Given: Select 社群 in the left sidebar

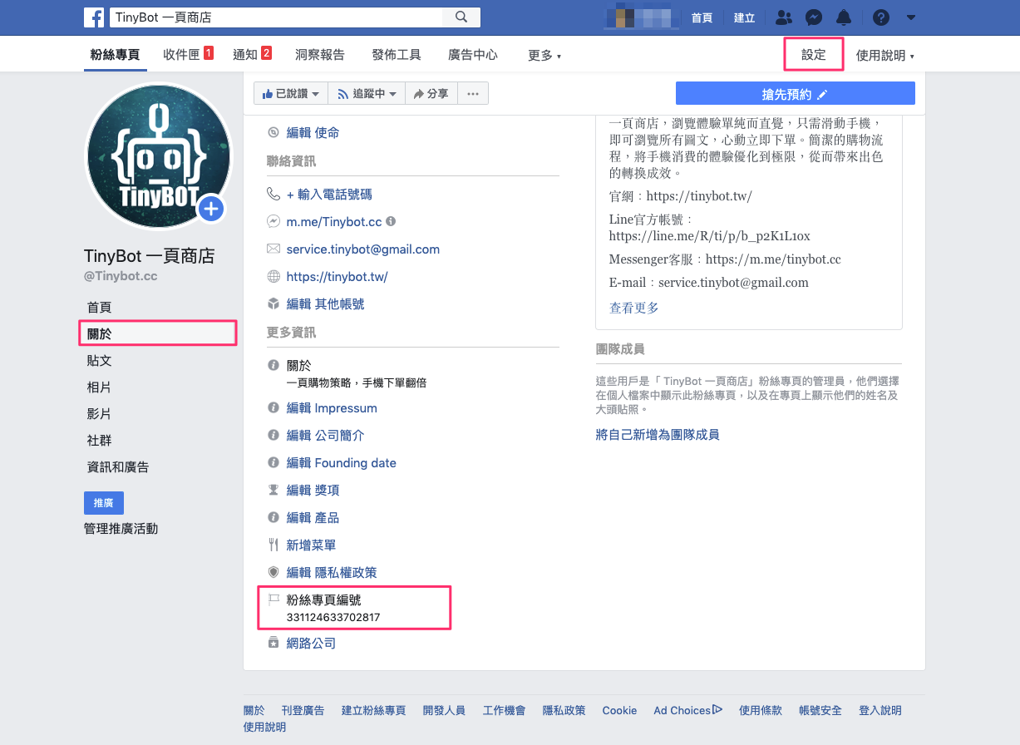Looking at the screenshot, I should pos(99,441).
